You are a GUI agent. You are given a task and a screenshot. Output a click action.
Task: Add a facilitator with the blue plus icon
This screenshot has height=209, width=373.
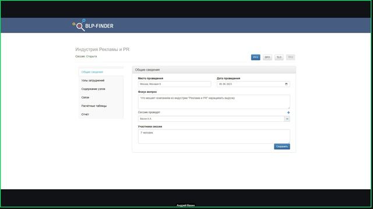(x=288, y=113)
